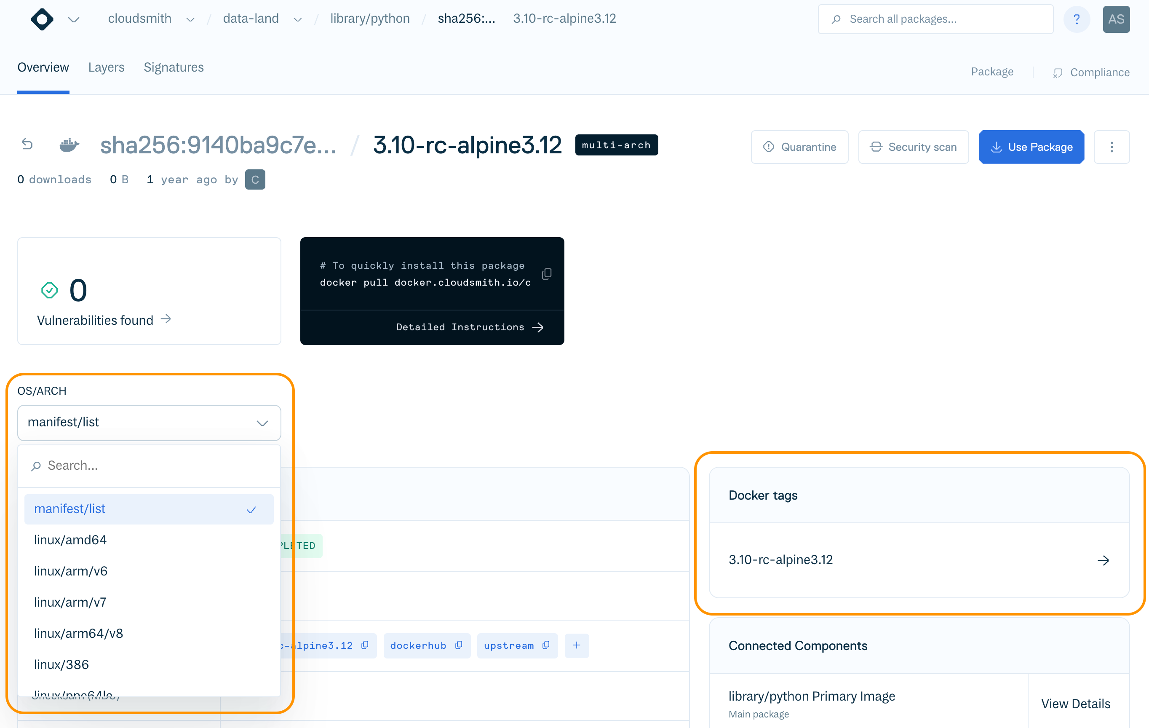The image size is (1149, 728).
Task: Open the help question mark icon
Action: coord(1077,19)
